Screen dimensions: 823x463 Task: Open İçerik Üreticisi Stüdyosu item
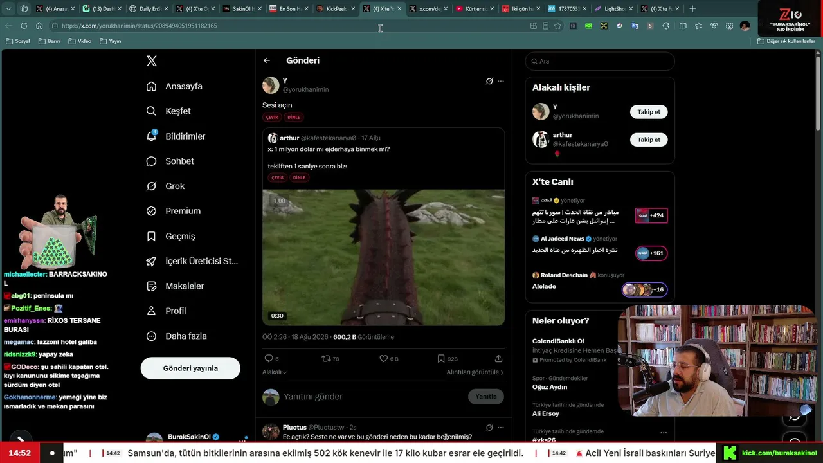(x=192, y=261)
